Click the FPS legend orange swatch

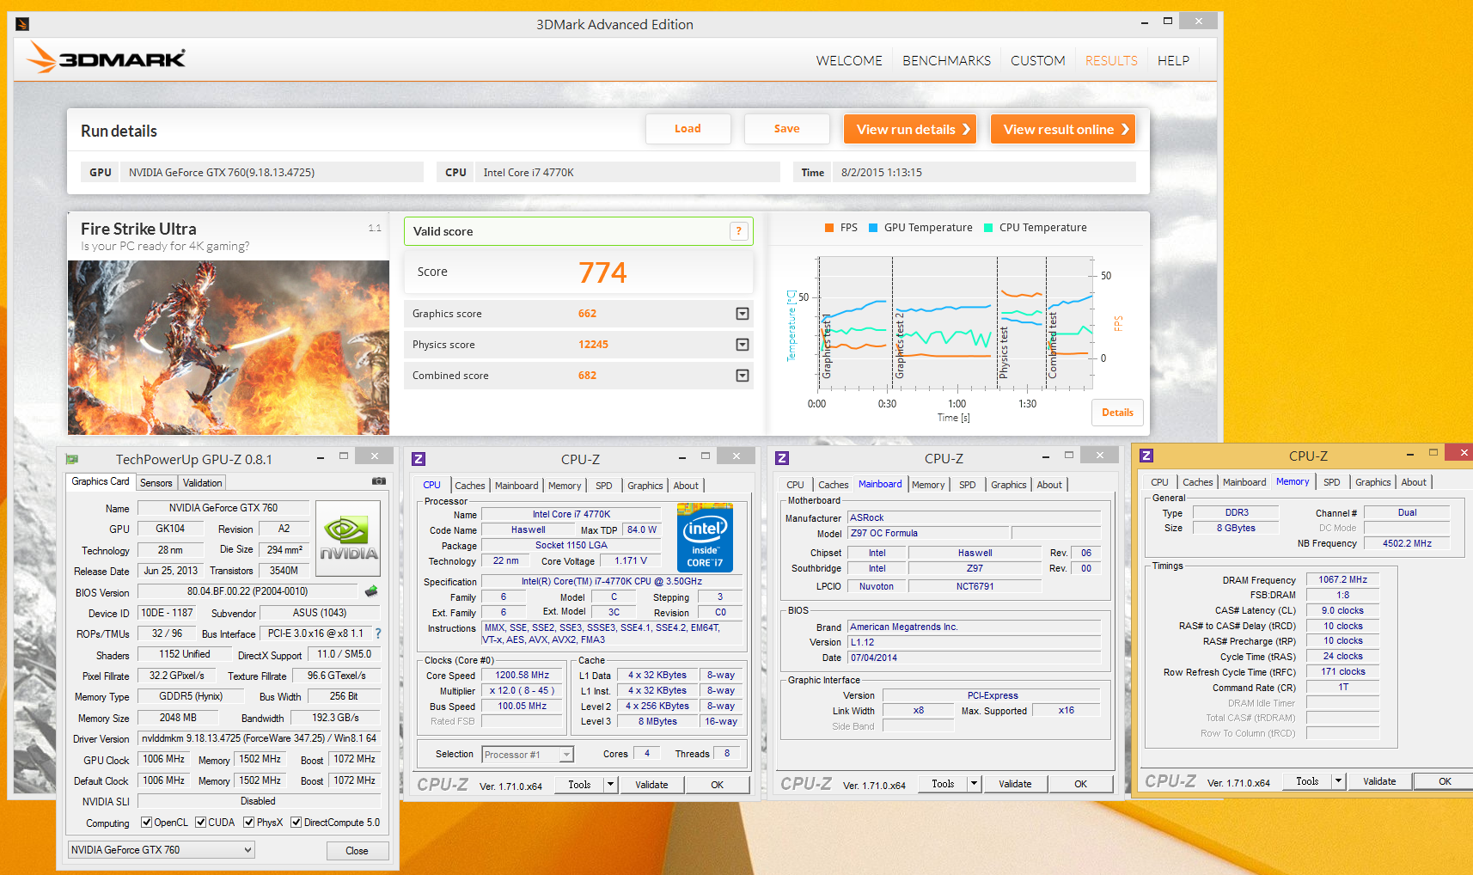coord(829,228)
